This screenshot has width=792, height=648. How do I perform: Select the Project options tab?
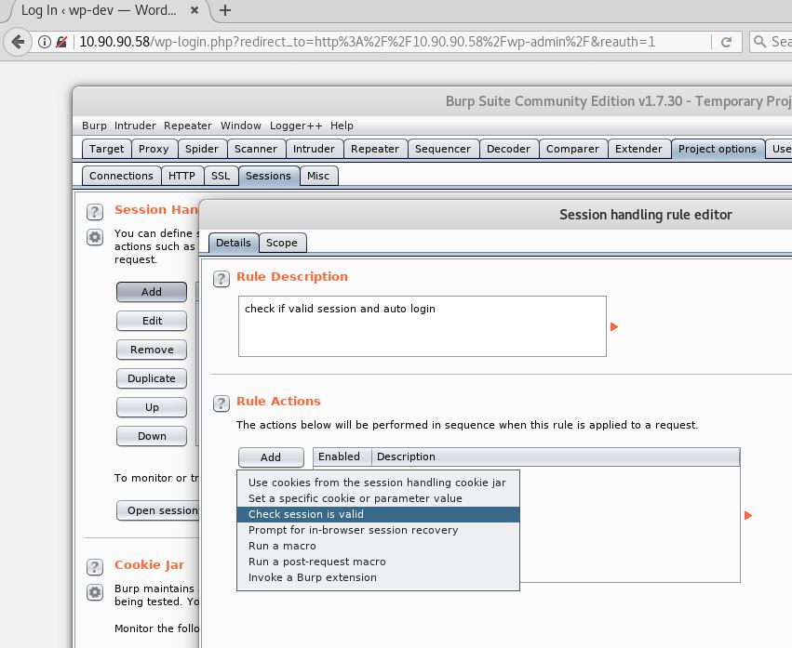point(718,149)
